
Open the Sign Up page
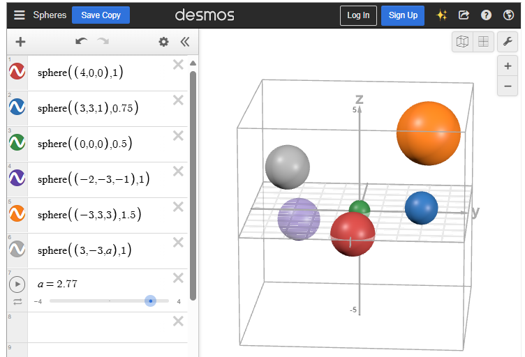tap(403, 15)
